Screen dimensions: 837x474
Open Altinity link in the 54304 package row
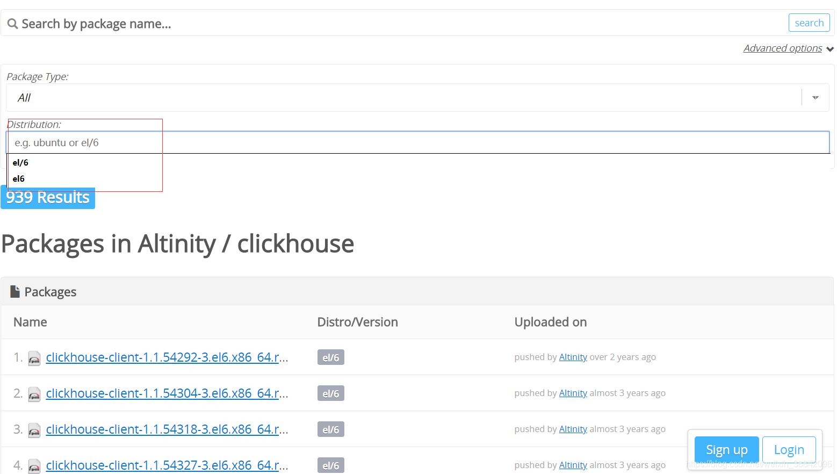[x=573, y=393]
